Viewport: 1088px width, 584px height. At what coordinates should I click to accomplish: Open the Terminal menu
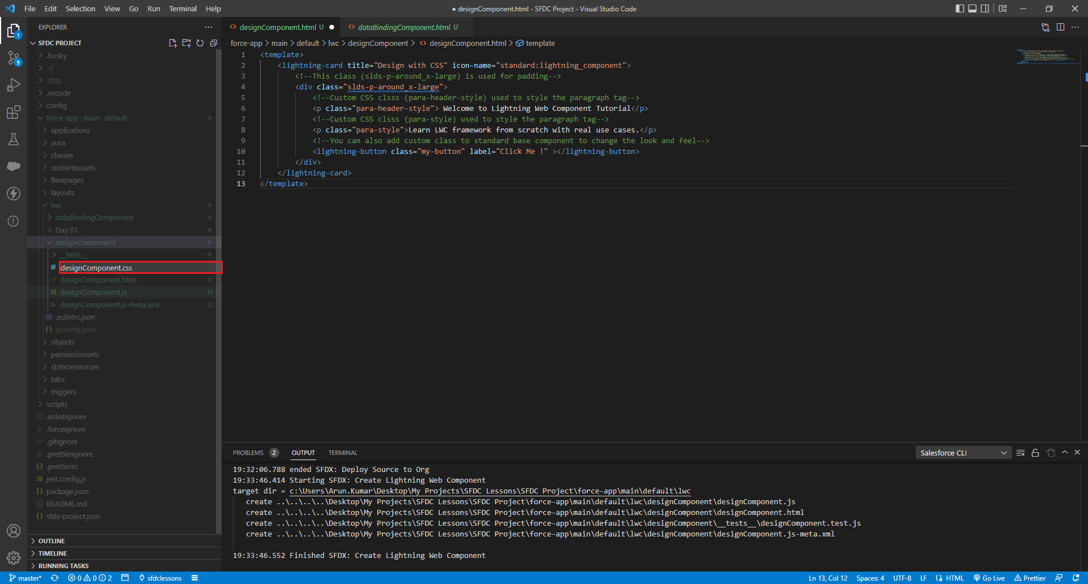pyautogui.click(x=182, y=8)
